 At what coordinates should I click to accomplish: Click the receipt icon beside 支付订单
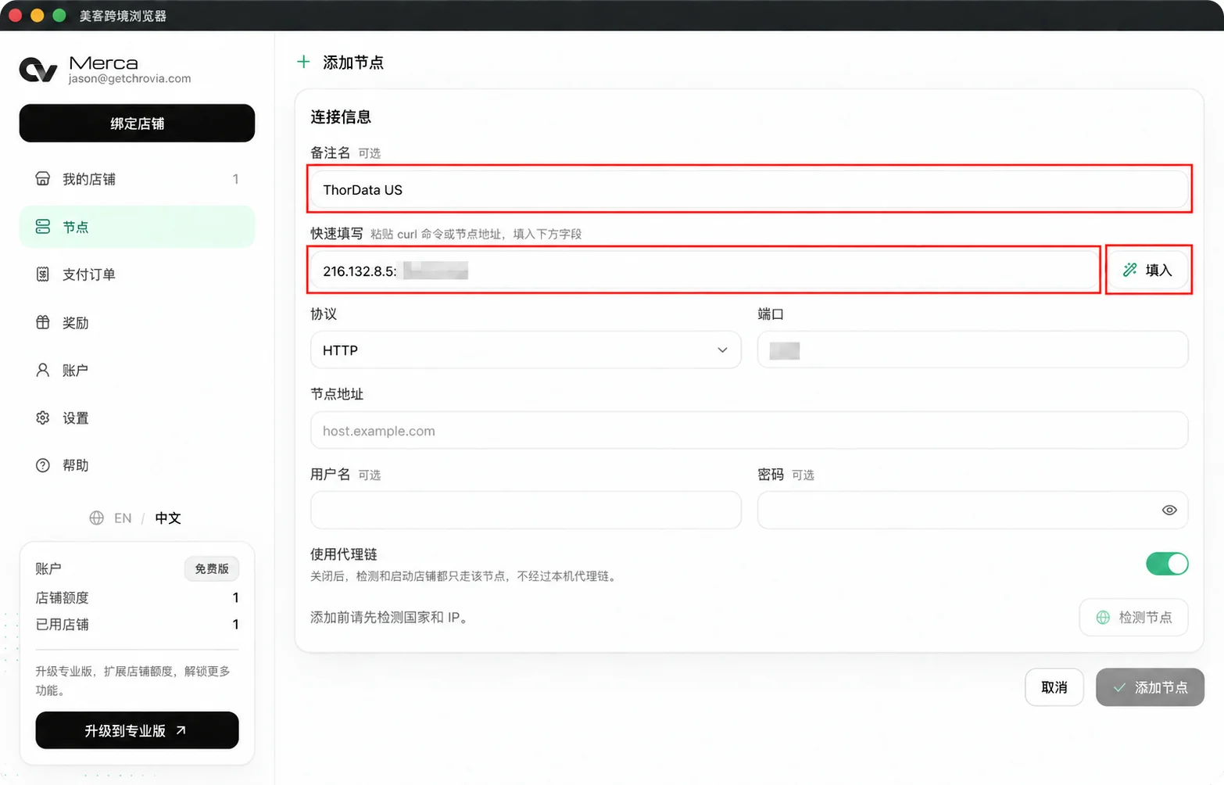tap(43, 274)
